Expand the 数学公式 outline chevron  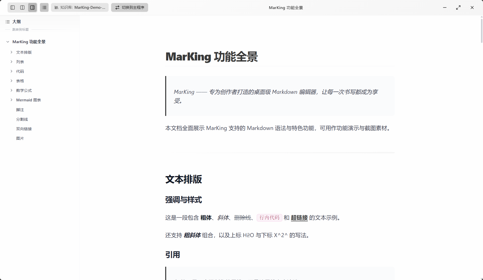12,90
